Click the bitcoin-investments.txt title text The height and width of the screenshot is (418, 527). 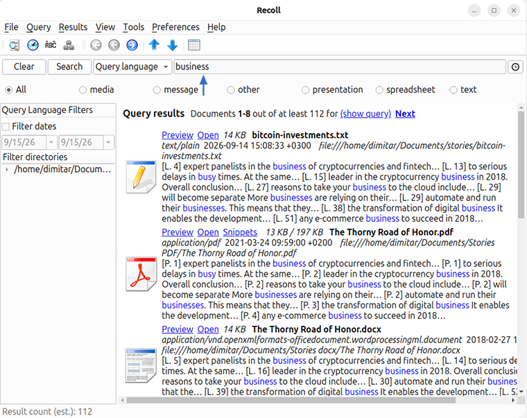[300, 135]
